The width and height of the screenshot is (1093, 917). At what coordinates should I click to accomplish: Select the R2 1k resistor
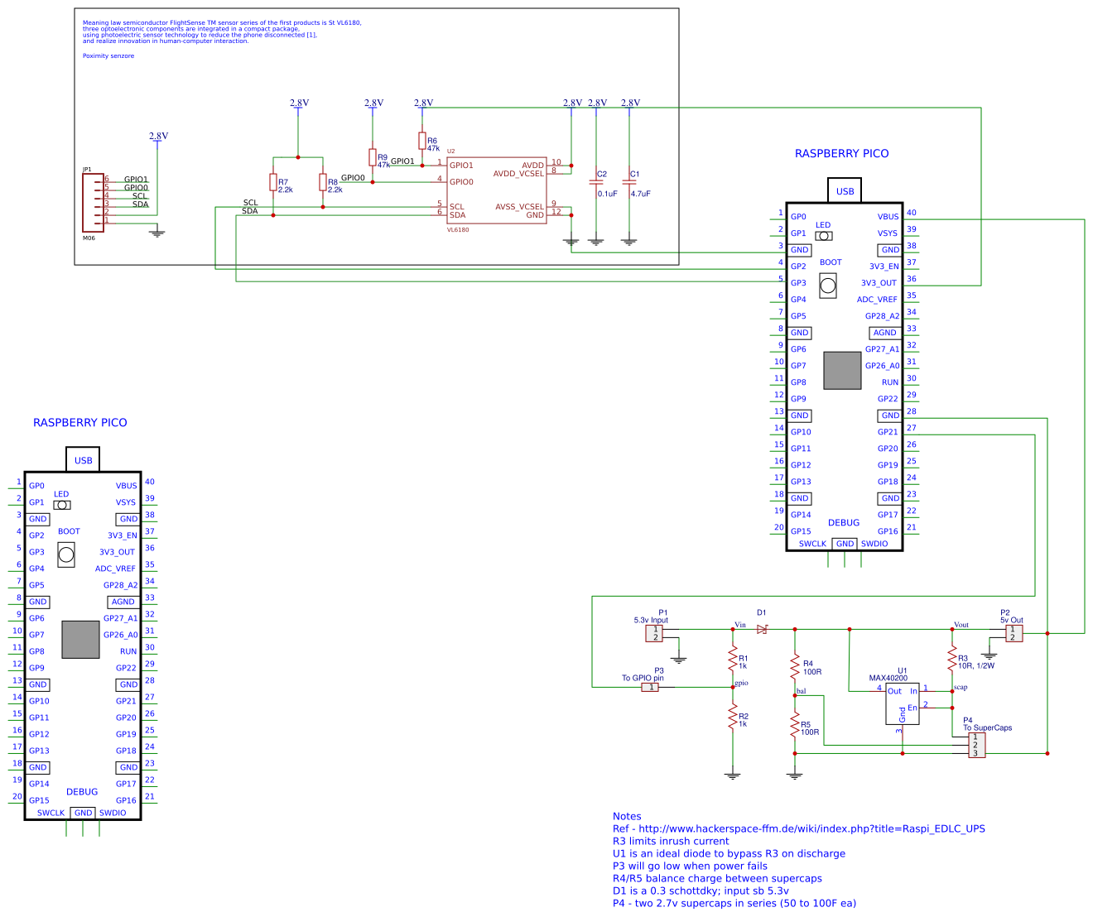click(x=732, y=718)
